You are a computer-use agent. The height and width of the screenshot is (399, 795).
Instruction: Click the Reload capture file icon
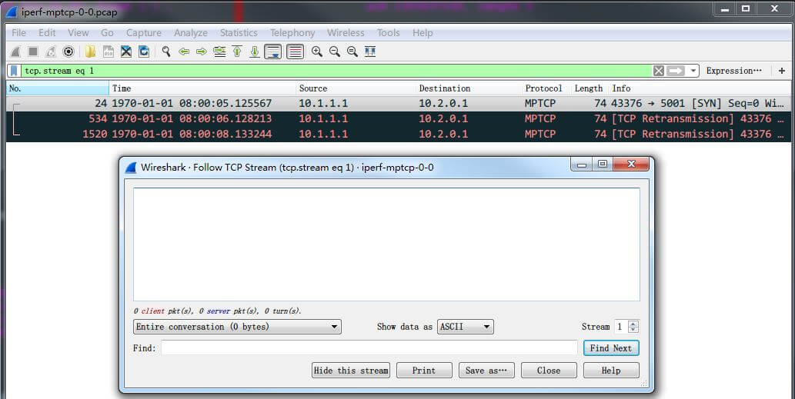click(144, 52)
